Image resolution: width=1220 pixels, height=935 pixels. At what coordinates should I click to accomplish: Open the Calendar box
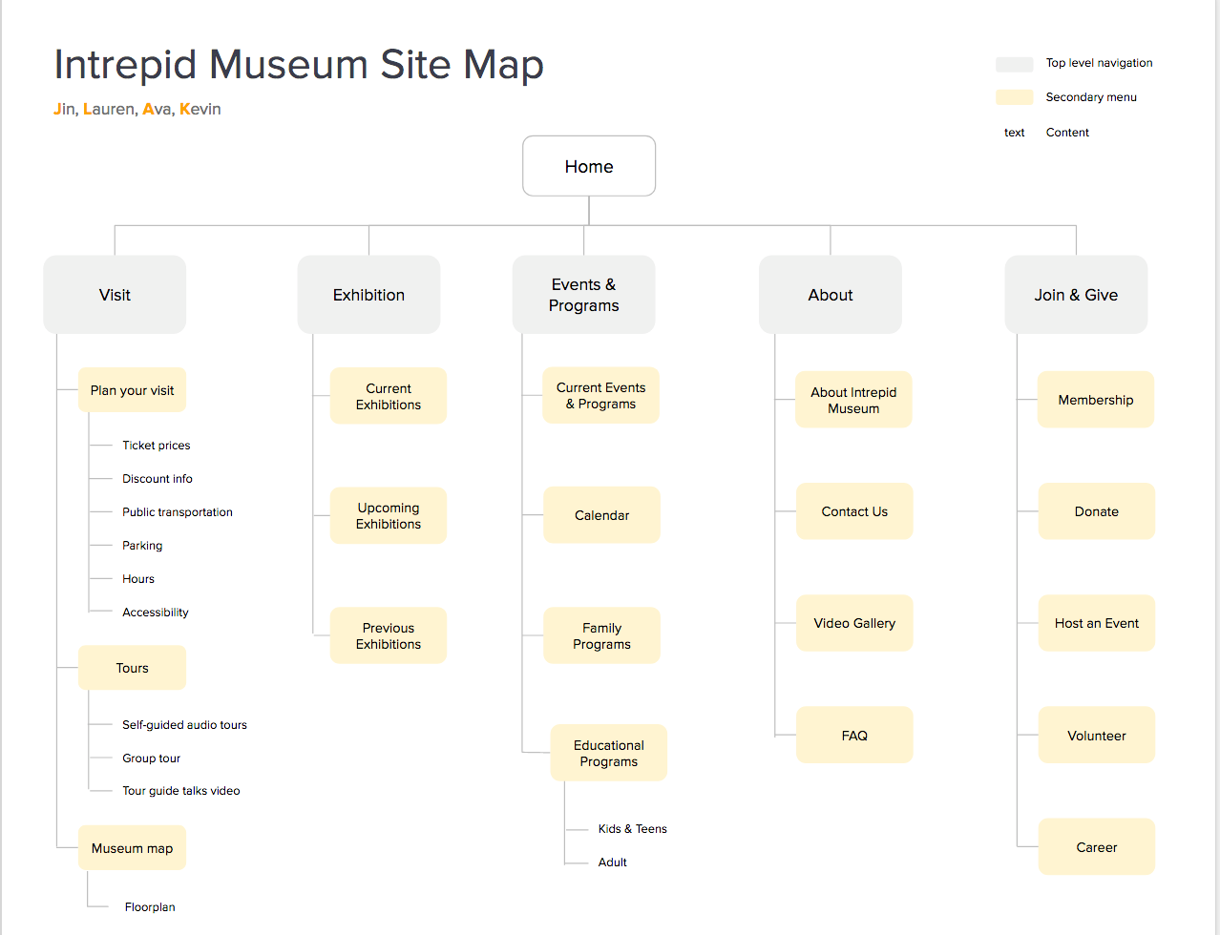[602, 515]
